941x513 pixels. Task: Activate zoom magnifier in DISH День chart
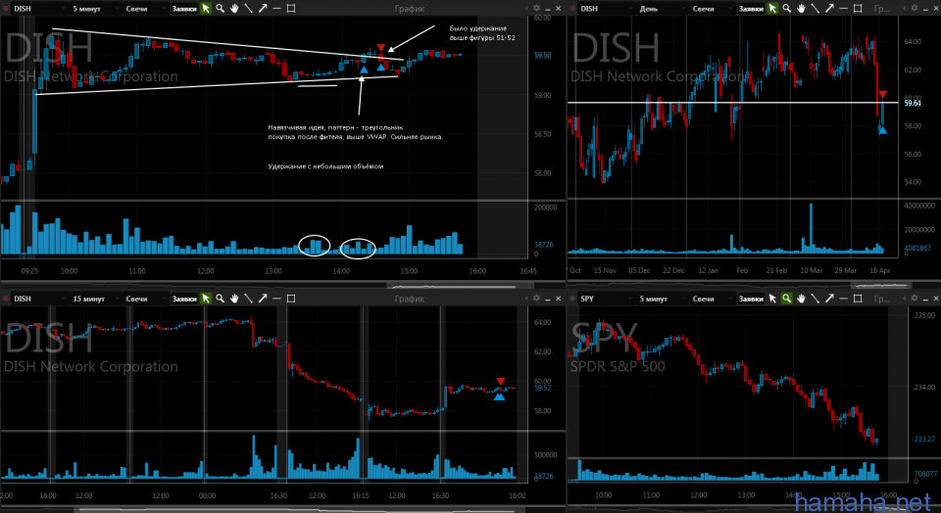(x=787, y=9)
